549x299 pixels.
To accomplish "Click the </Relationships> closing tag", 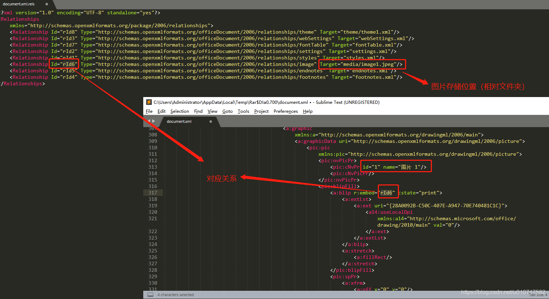I will tap(23, 83).
